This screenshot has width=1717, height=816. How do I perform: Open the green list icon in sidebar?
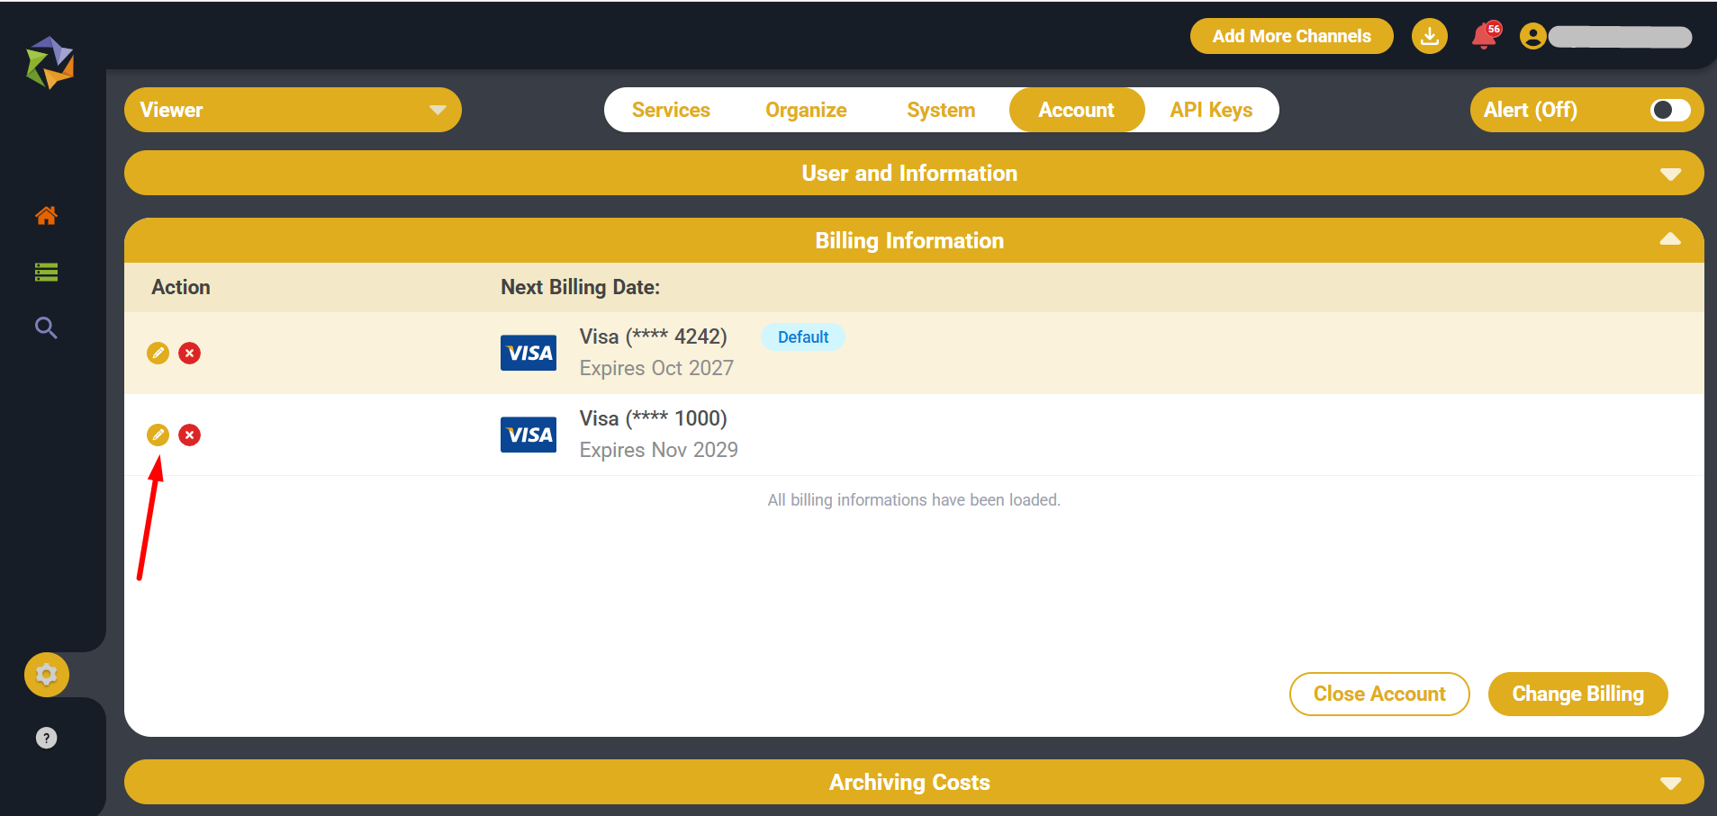[x=46, y=272]
